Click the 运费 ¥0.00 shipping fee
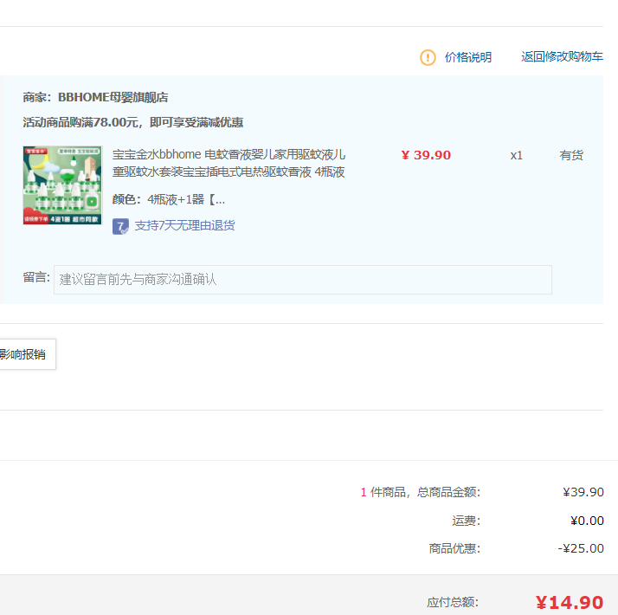Image resolution: width=618 pixels, height=615 pixels. pos(586,521)
